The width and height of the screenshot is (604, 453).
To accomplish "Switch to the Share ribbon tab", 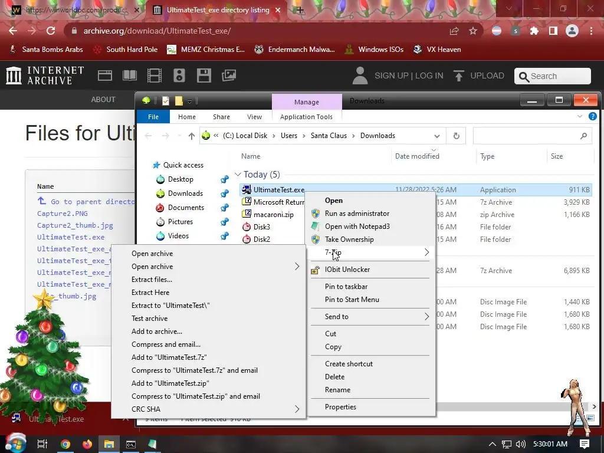I will click(x=221, y=117).
